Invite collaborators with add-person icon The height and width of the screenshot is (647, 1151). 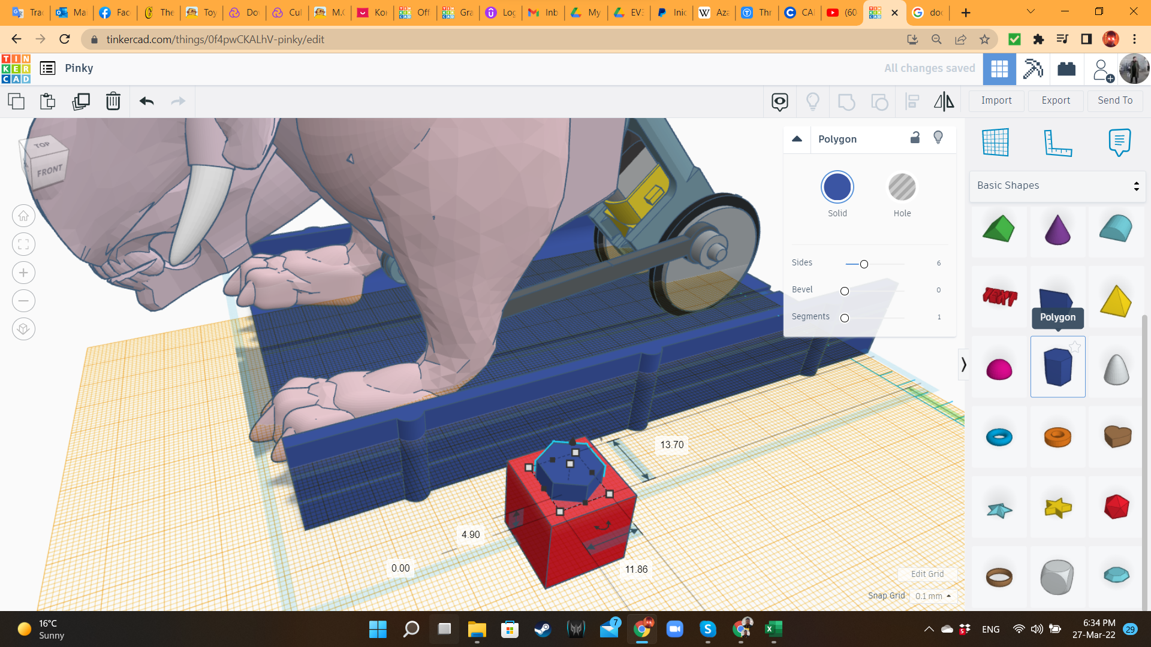click(1102, 70)
